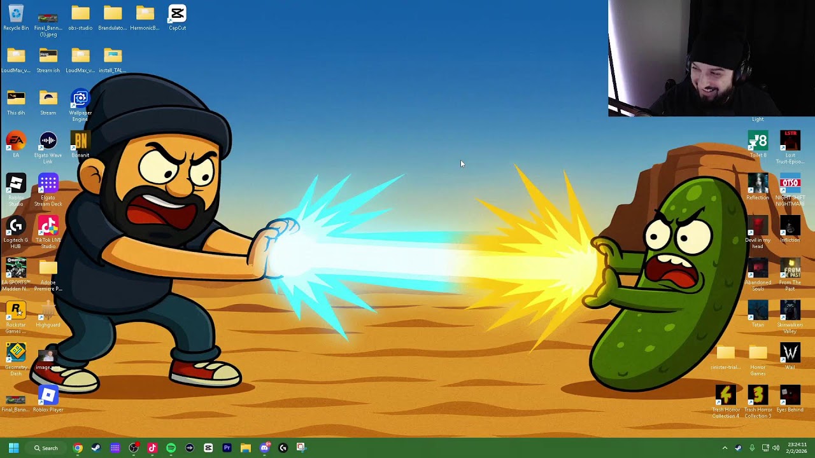Open Google Chrome from taskbar
Image resolution: width=815 pixels, height=458 pixels.
(78, 448)
